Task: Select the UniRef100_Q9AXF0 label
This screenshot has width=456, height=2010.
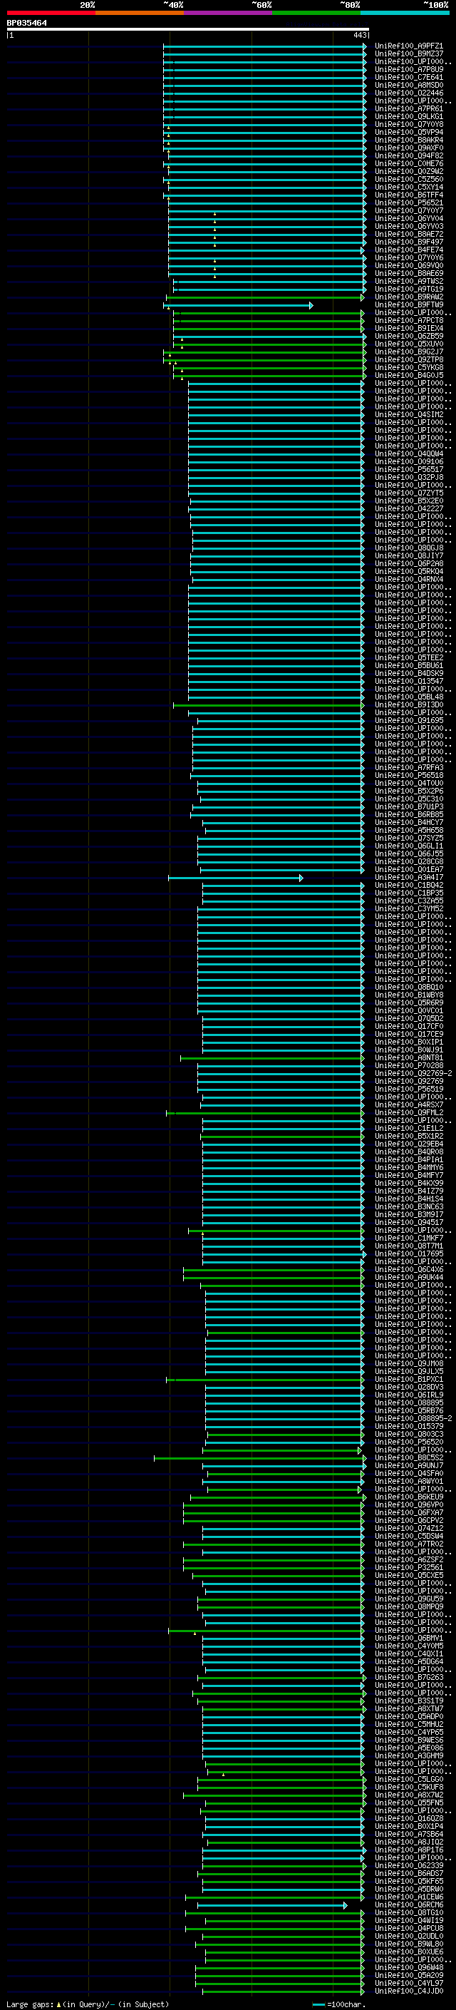Action: coord(408,148)
